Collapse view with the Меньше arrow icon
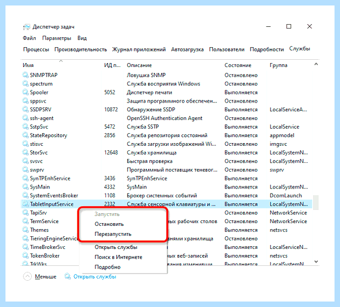 pyautogui.click(x=27, y=276)
